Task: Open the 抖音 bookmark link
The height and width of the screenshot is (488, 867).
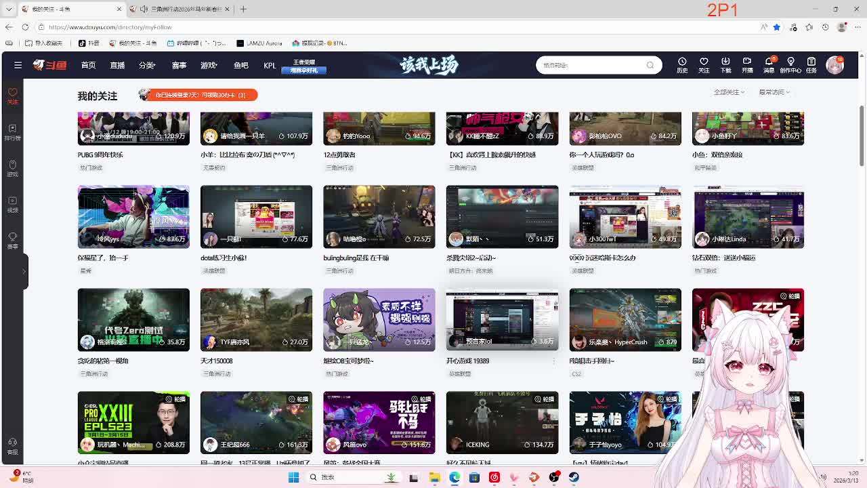Action: [x=89, y=43]
